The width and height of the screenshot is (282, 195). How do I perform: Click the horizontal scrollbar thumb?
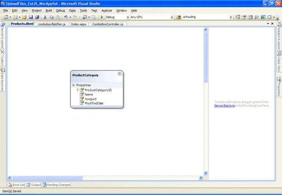(x=47, y=178)
